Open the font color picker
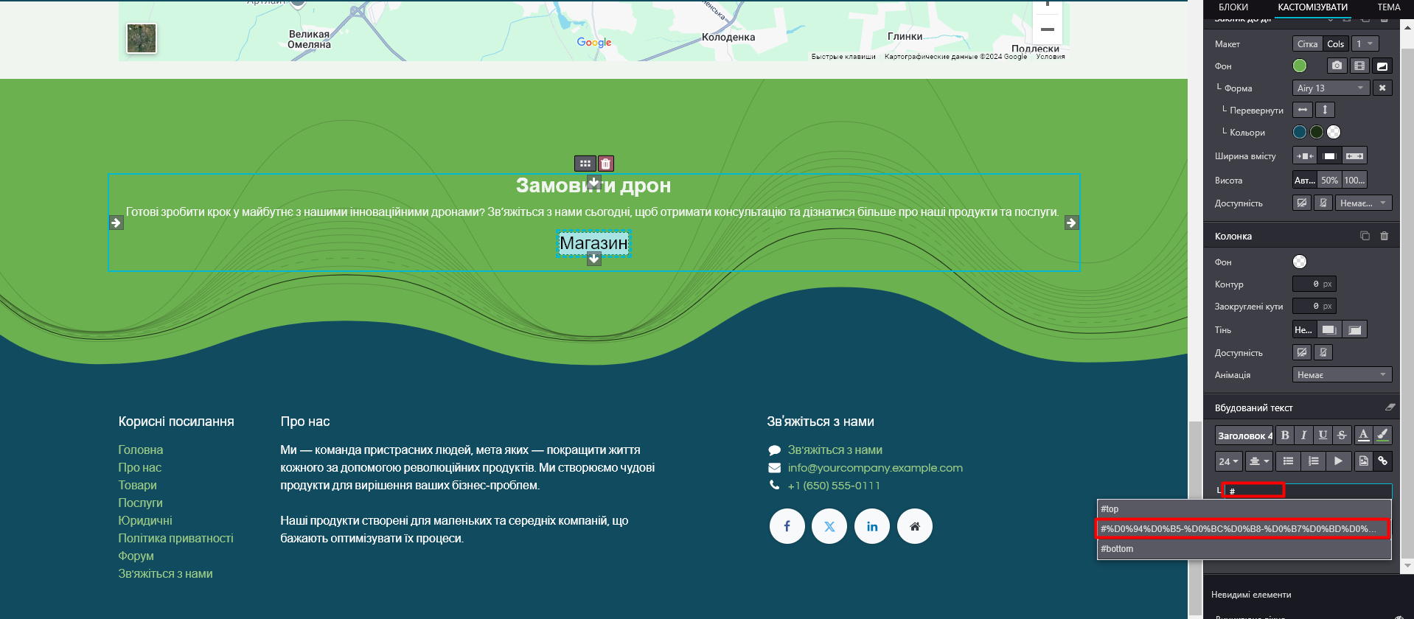 [x=1363, y=436]
